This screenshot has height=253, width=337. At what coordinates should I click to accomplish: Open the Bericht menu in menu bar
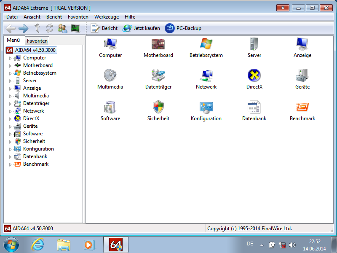(x=54, y=17)
